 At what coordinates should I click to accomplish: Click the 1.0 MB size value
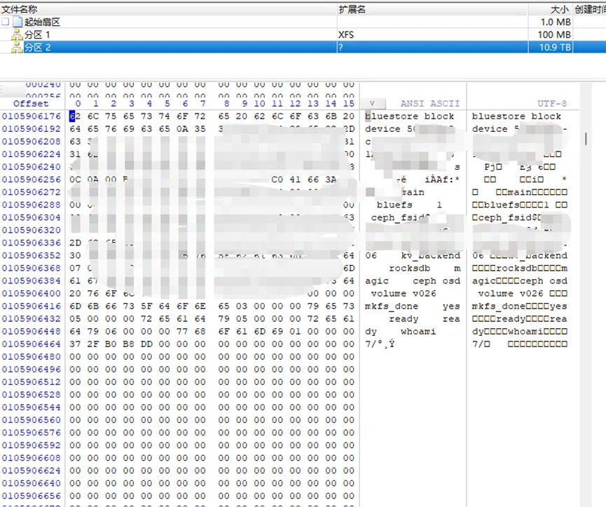[556, 22]
